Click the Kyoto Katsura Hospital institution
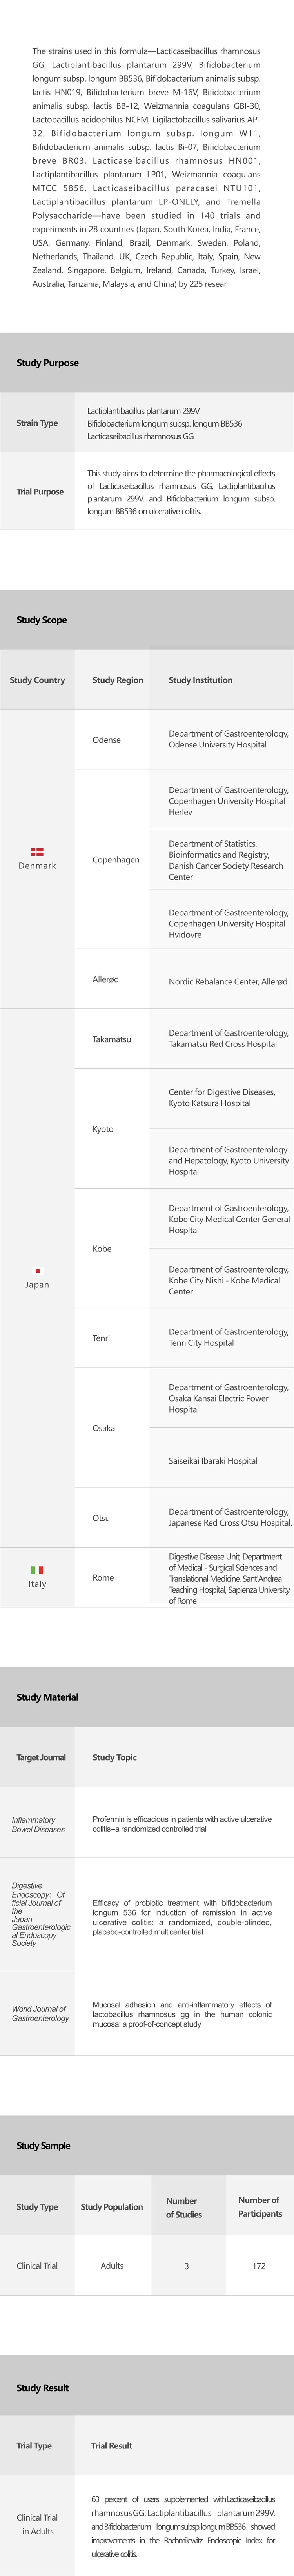 (x=222, y=1098)
